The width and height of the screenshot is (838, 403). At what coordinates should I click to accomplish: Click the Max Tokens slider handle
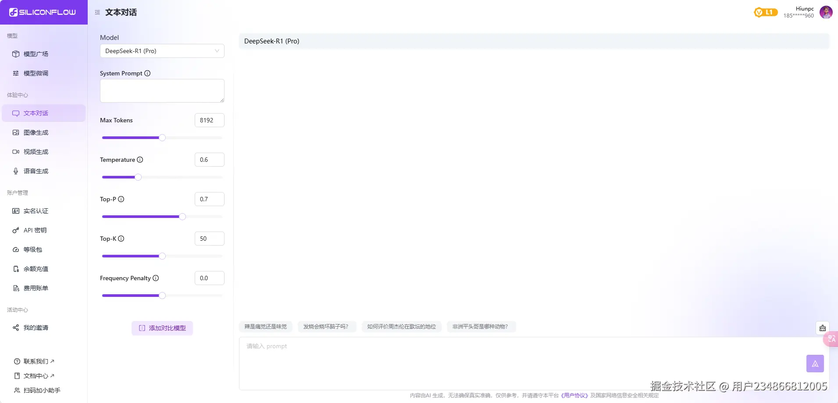point(162,138)
